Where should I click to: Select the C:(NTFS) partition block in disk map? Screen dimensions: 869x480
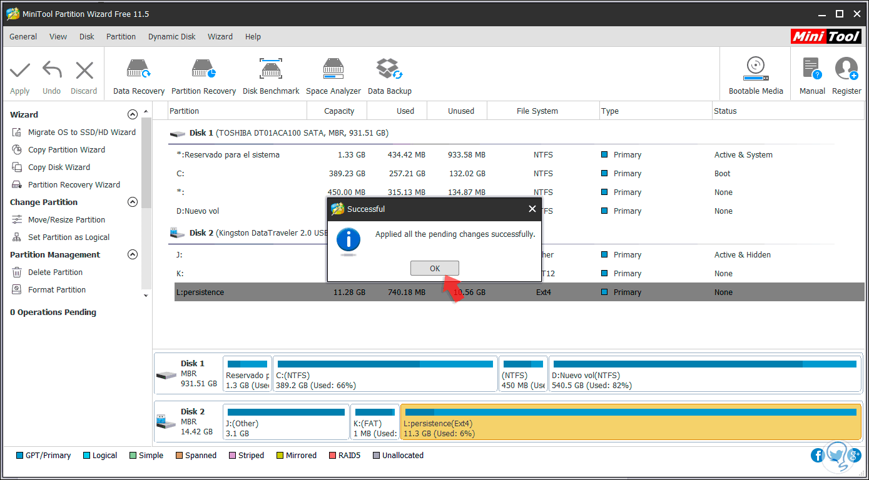tap(385, 374)
